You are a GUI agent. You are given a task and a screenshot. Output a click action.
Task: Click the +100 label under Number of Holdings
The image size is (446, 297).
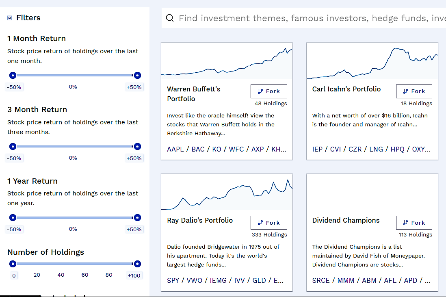134,275
